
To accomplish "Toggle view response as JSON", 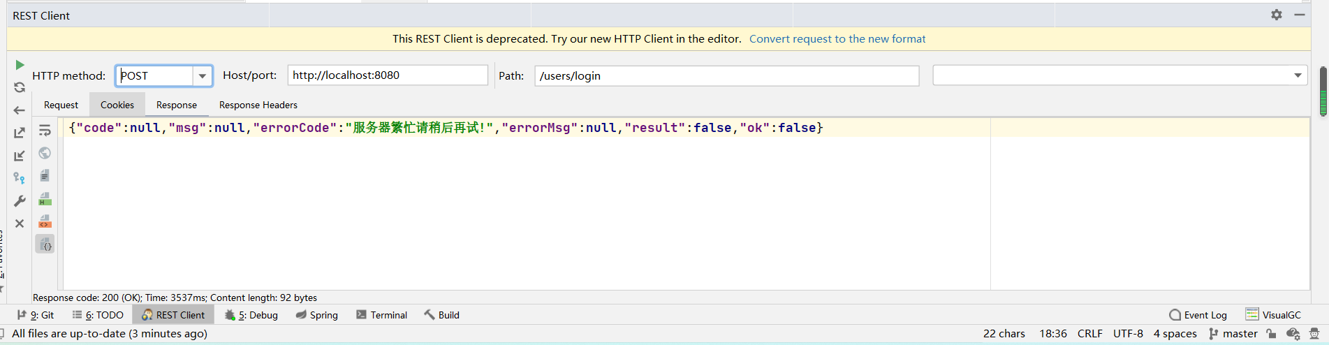I will click(45, 244).
